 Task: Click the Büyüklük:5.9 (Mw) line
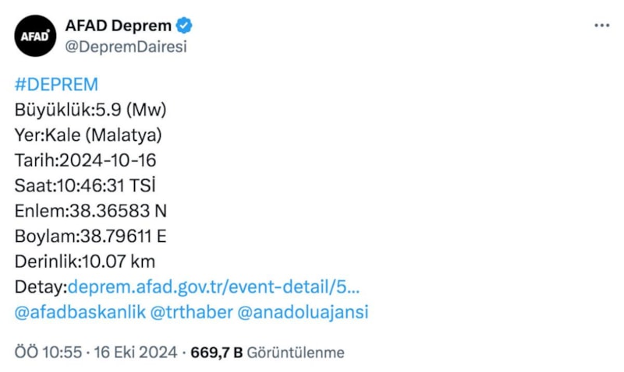(x=90, y=110)
